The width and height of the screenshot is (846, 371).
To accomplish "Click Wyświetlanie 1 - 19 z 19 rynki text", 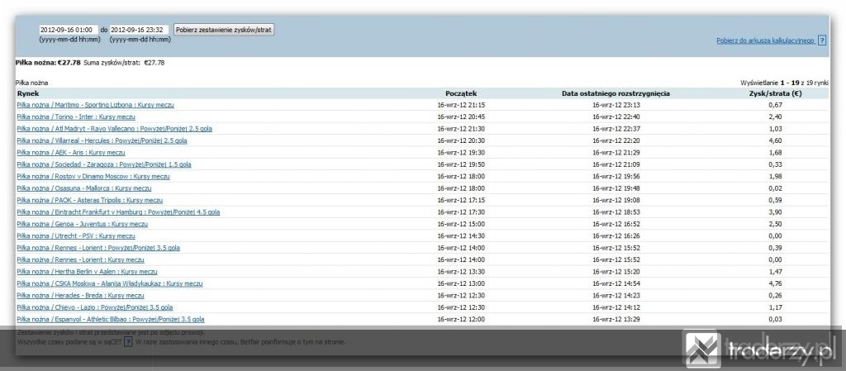I will tap(785, 83).
